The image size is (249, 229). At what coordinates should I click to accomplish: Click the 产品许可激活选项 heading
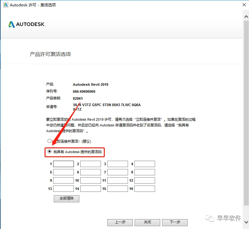(x=50, y=54)
